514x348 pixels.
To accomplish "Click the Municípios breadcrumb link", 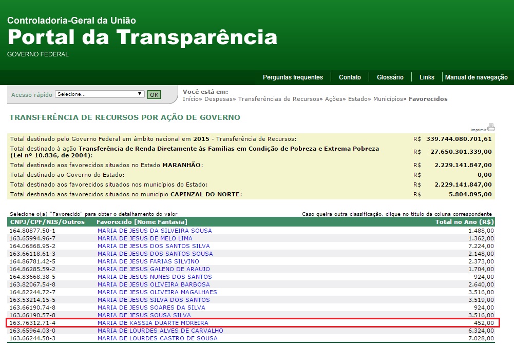I will [x=388, y=99].
